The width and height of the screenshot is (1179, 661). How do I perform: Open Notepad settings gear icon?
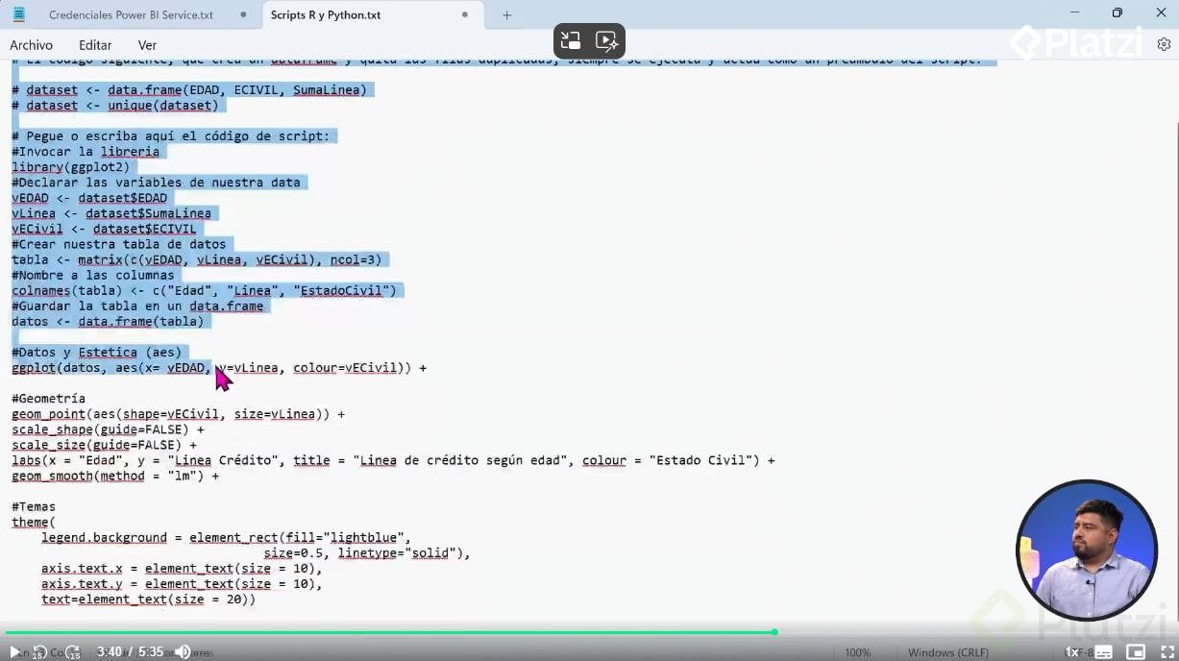pyautogui.click(x=1164, y=44)
